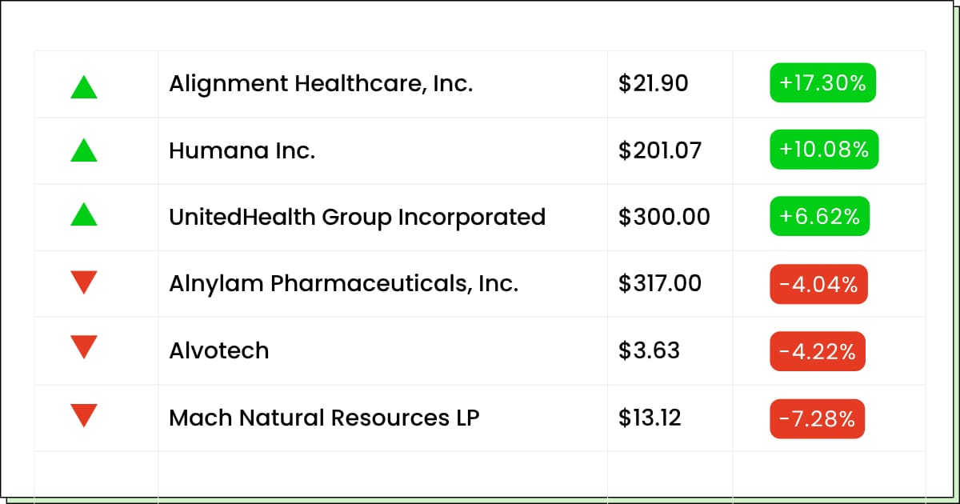
Task: Select the Alvotech company name
Action: pos(218,350)
